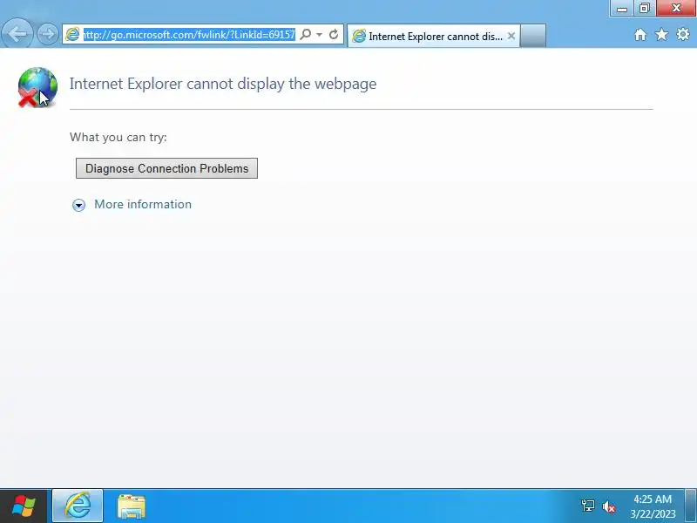The image size is (697, 523).
Task: Expand the More information arrow
Action: click(78, 205)
